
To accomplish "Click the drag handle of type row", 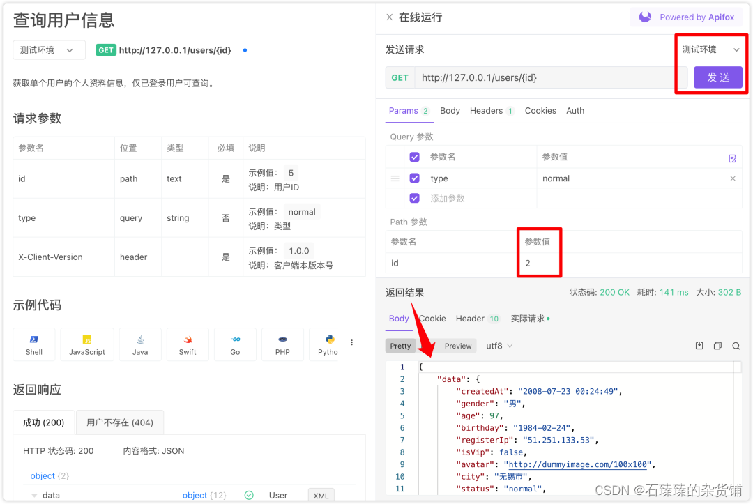I will pos(395,178).
